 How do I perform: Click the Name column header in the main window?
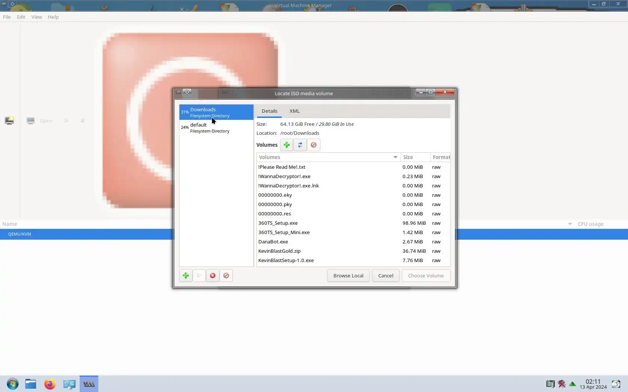click(x=10, y=224)
